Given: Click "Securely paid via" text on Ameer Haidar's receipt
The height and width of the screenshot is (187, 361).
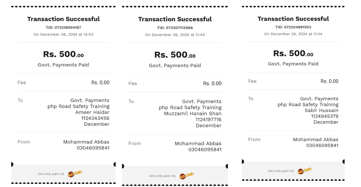Looking at the screenshot, I should (x=51, y=174).
